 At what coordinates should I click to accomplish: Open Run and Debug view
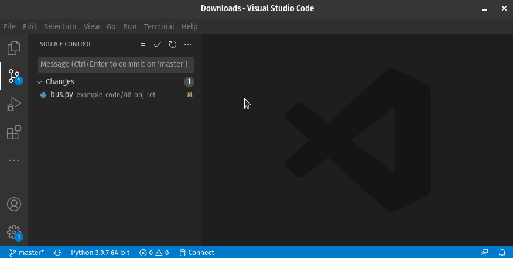coord(14,104)
